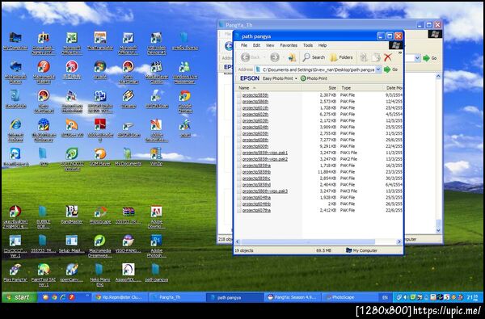The height and width of the screenshot is (319, 485).
Task: Select the 9,291 KB file projectg600th
Action: coord(255,146)
